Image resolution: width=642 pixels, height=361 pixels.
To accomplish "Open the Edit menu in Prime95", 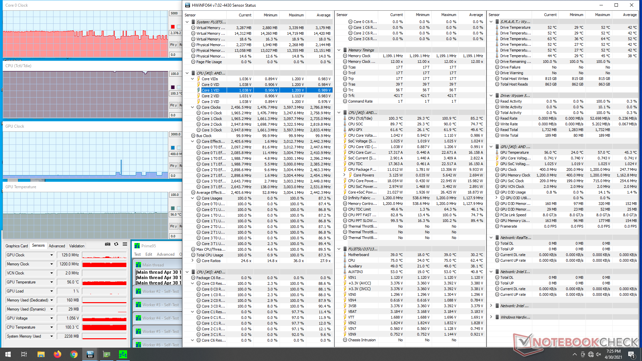I will click(149, 254).
